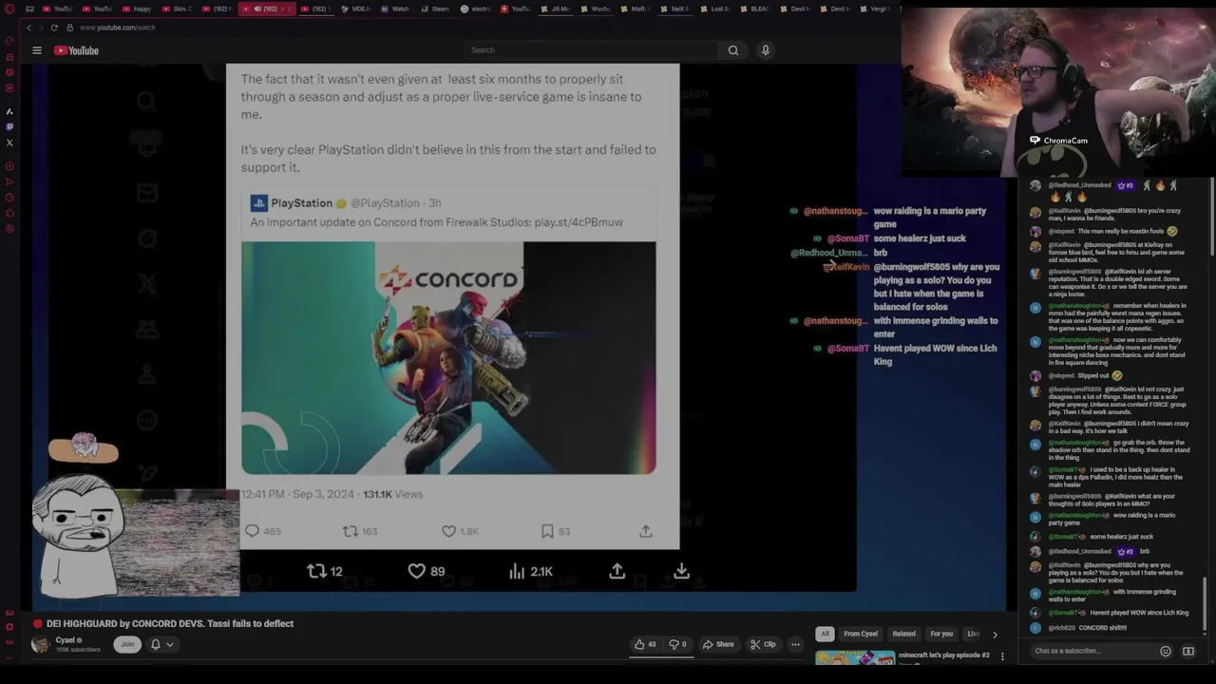The width and height of the screenshot is (1216, 684).
Task: Click the magnifier search button
Action: coord(732,50)
